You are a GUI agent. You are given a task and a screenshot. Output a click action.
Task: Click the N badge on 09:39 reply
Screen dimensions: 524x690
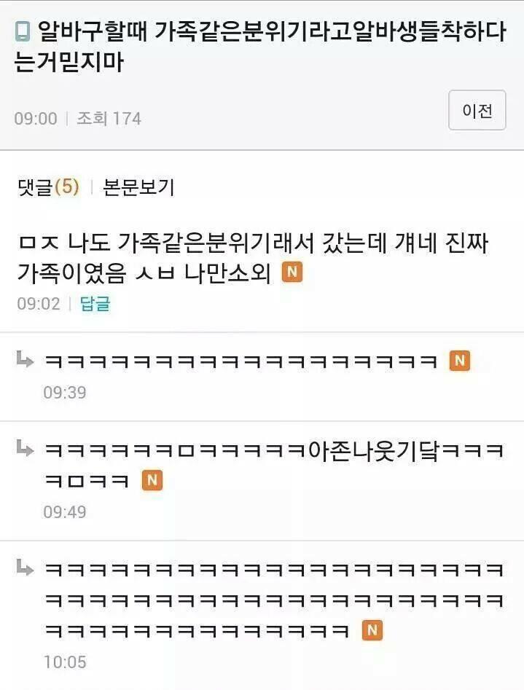click(460, 361)
